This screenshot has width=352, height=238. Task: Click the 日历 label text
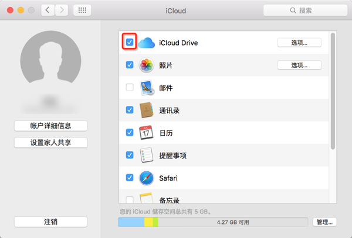pos(166,133)
